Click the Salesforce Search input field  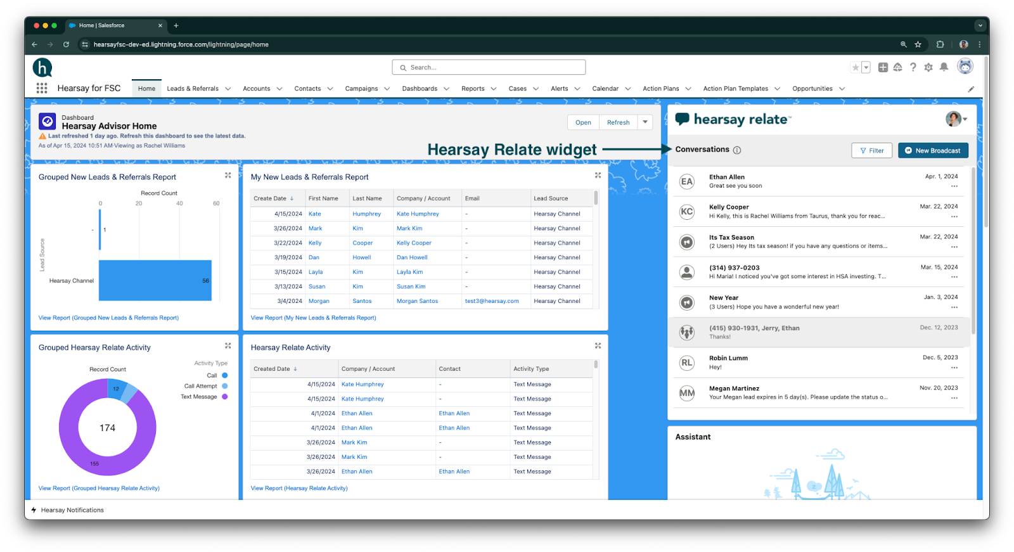[x=489, y=67]
